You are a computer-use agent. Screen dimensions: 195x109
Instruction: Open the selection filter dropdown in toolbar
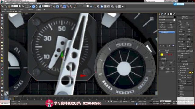coord(15,6)
